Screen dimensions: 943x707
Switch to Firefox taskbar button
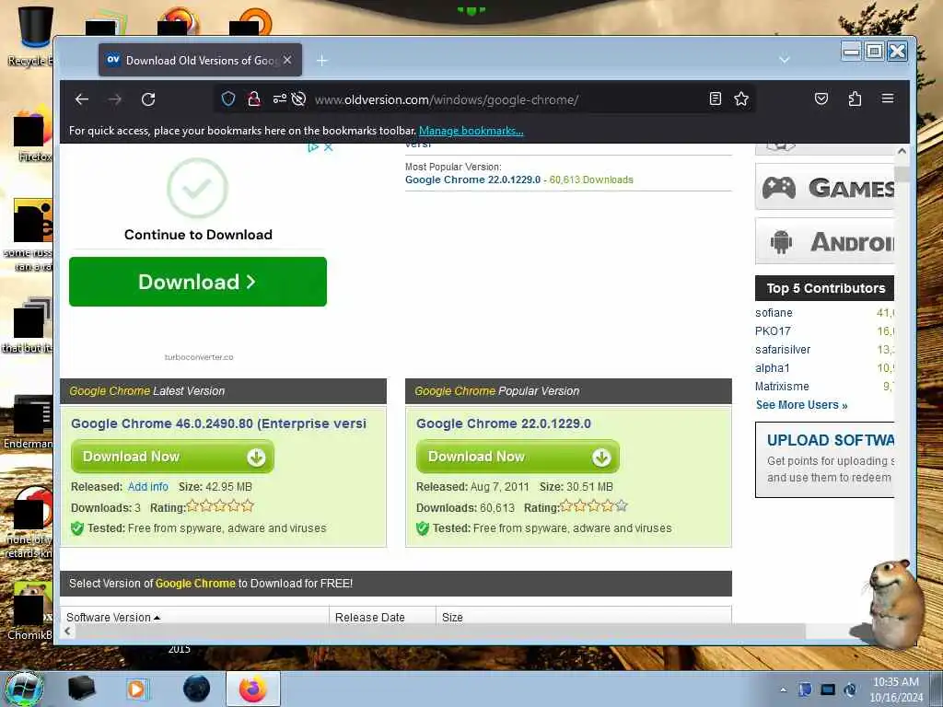[x=253, y=689]
